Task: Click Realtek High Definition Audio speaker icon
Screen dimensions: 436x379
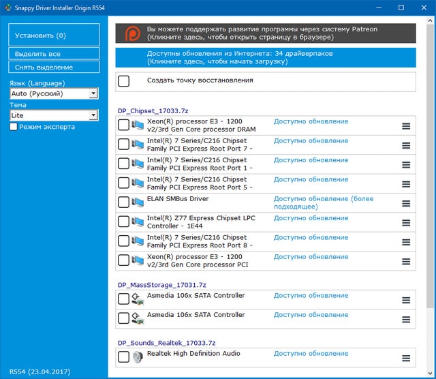Action: tap(138, 357)
